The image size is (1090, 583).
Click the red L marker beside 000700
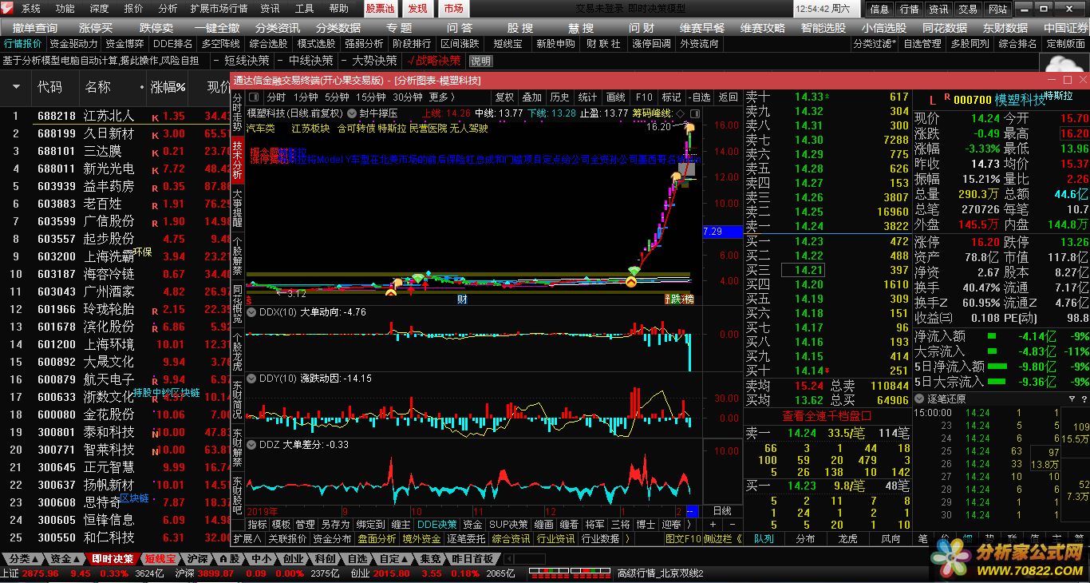(x=931, y=101)
